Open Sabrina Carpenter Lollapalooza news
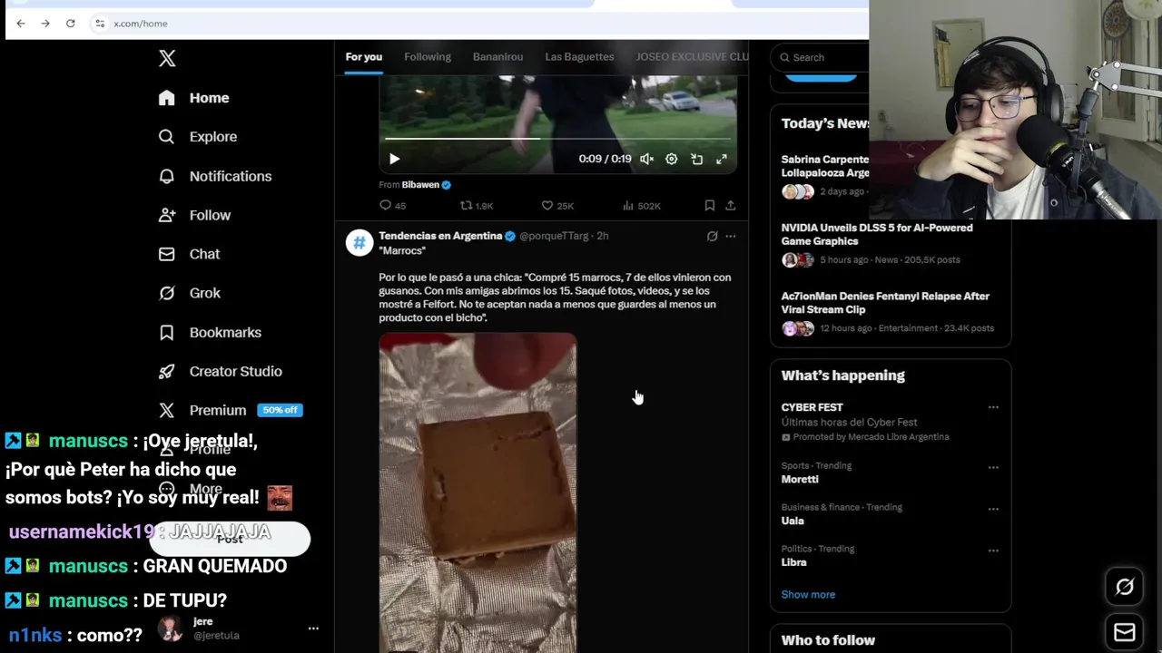Screen dimensions: 1162x653 825,178
